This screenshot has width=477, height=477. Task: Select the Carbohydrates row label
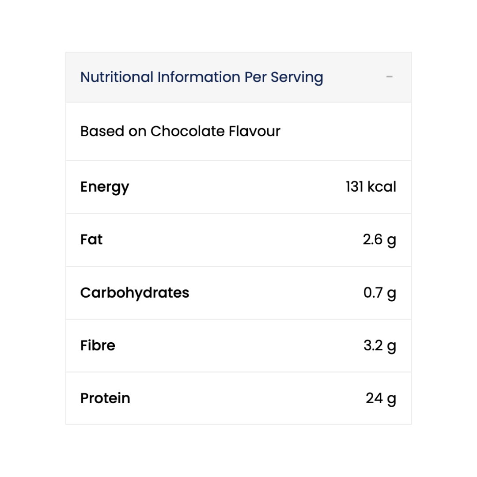(135, 292)
